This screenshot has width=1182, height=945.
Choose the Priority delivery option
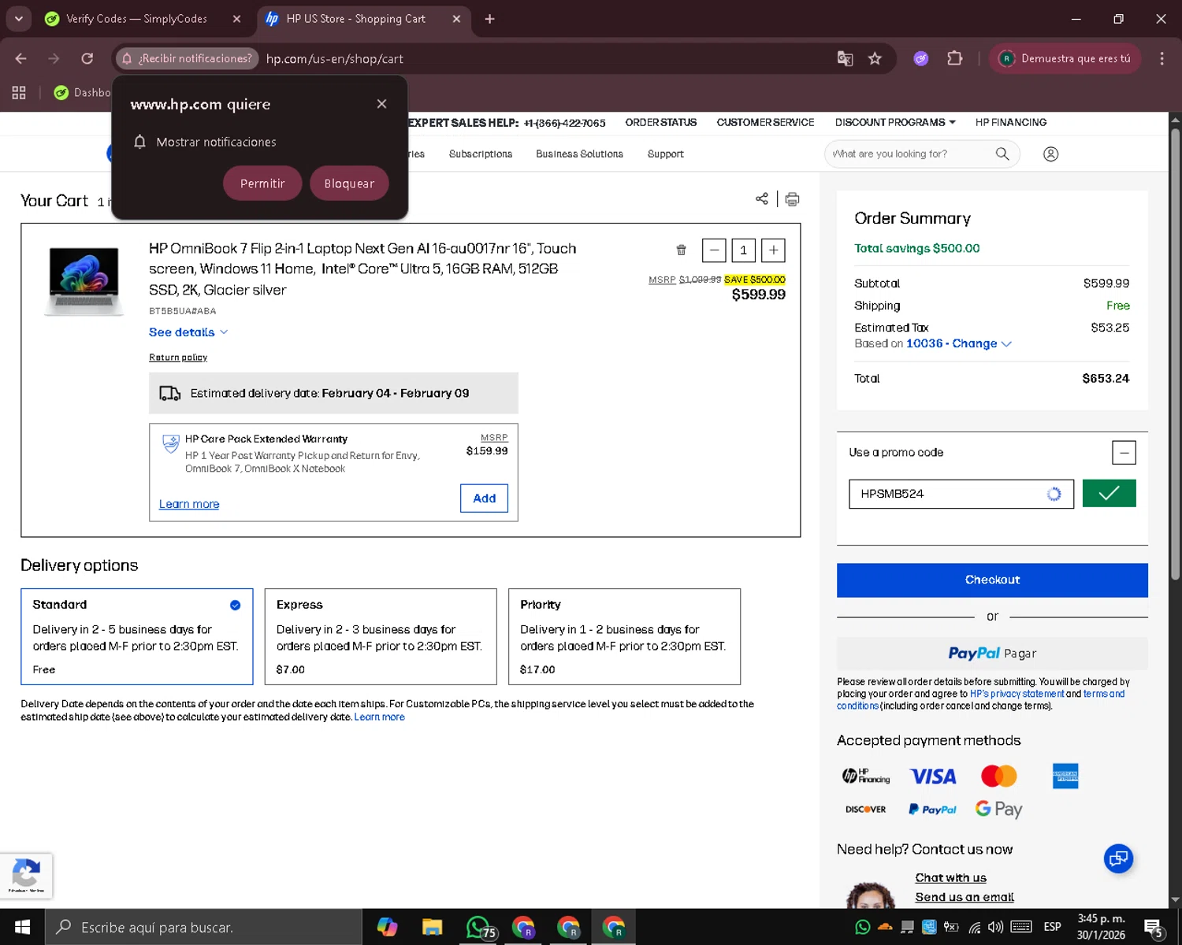click(x=624, y=636)
